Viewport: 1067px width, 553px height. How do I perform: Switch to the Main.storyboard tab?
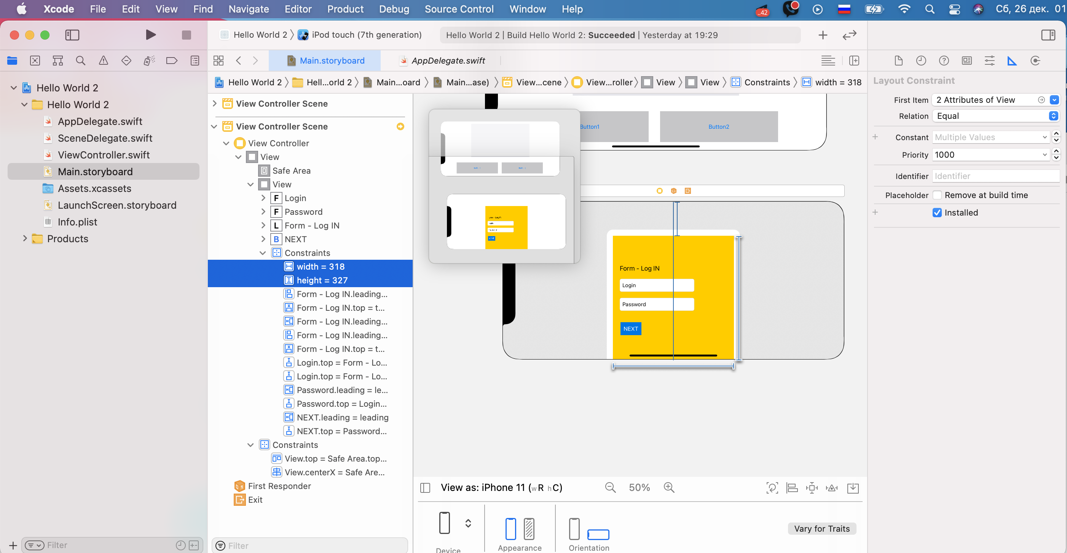tap(325, 61)
